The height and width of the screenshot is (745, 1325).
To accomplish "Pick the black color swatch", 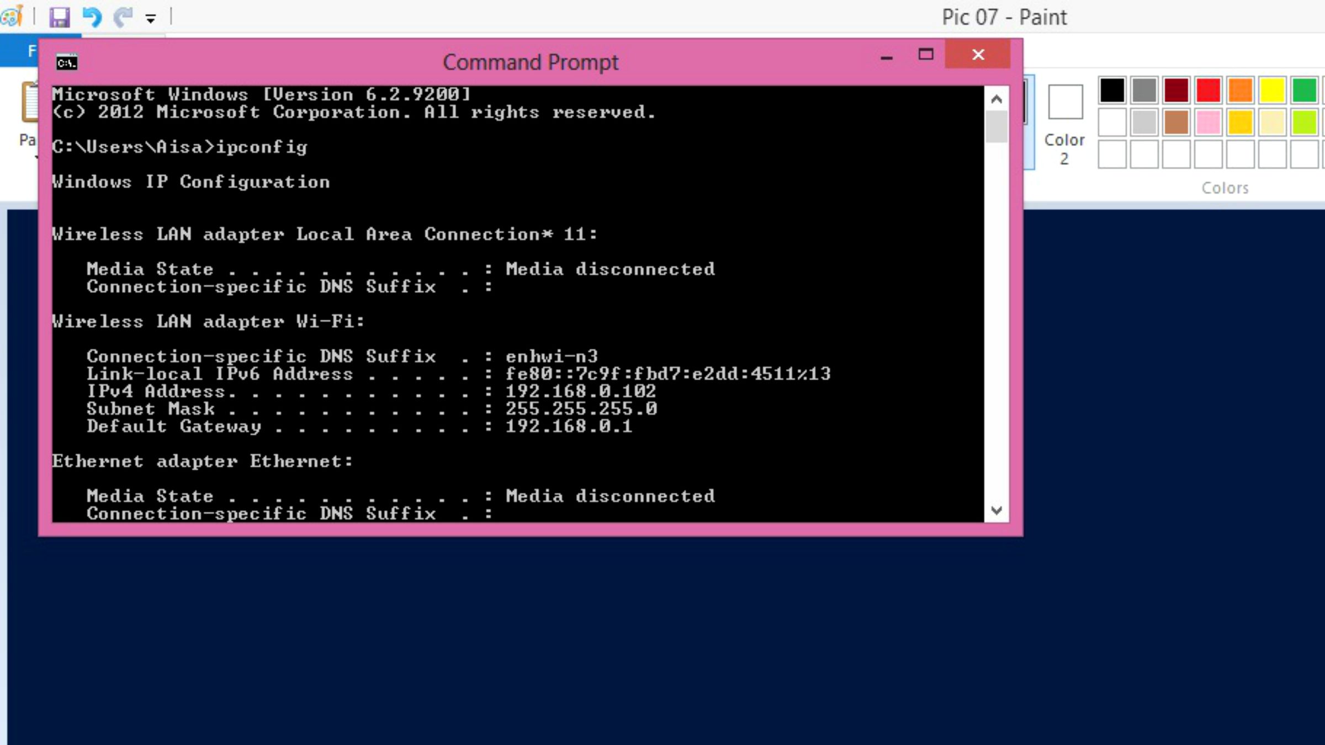I will 1112,91.
